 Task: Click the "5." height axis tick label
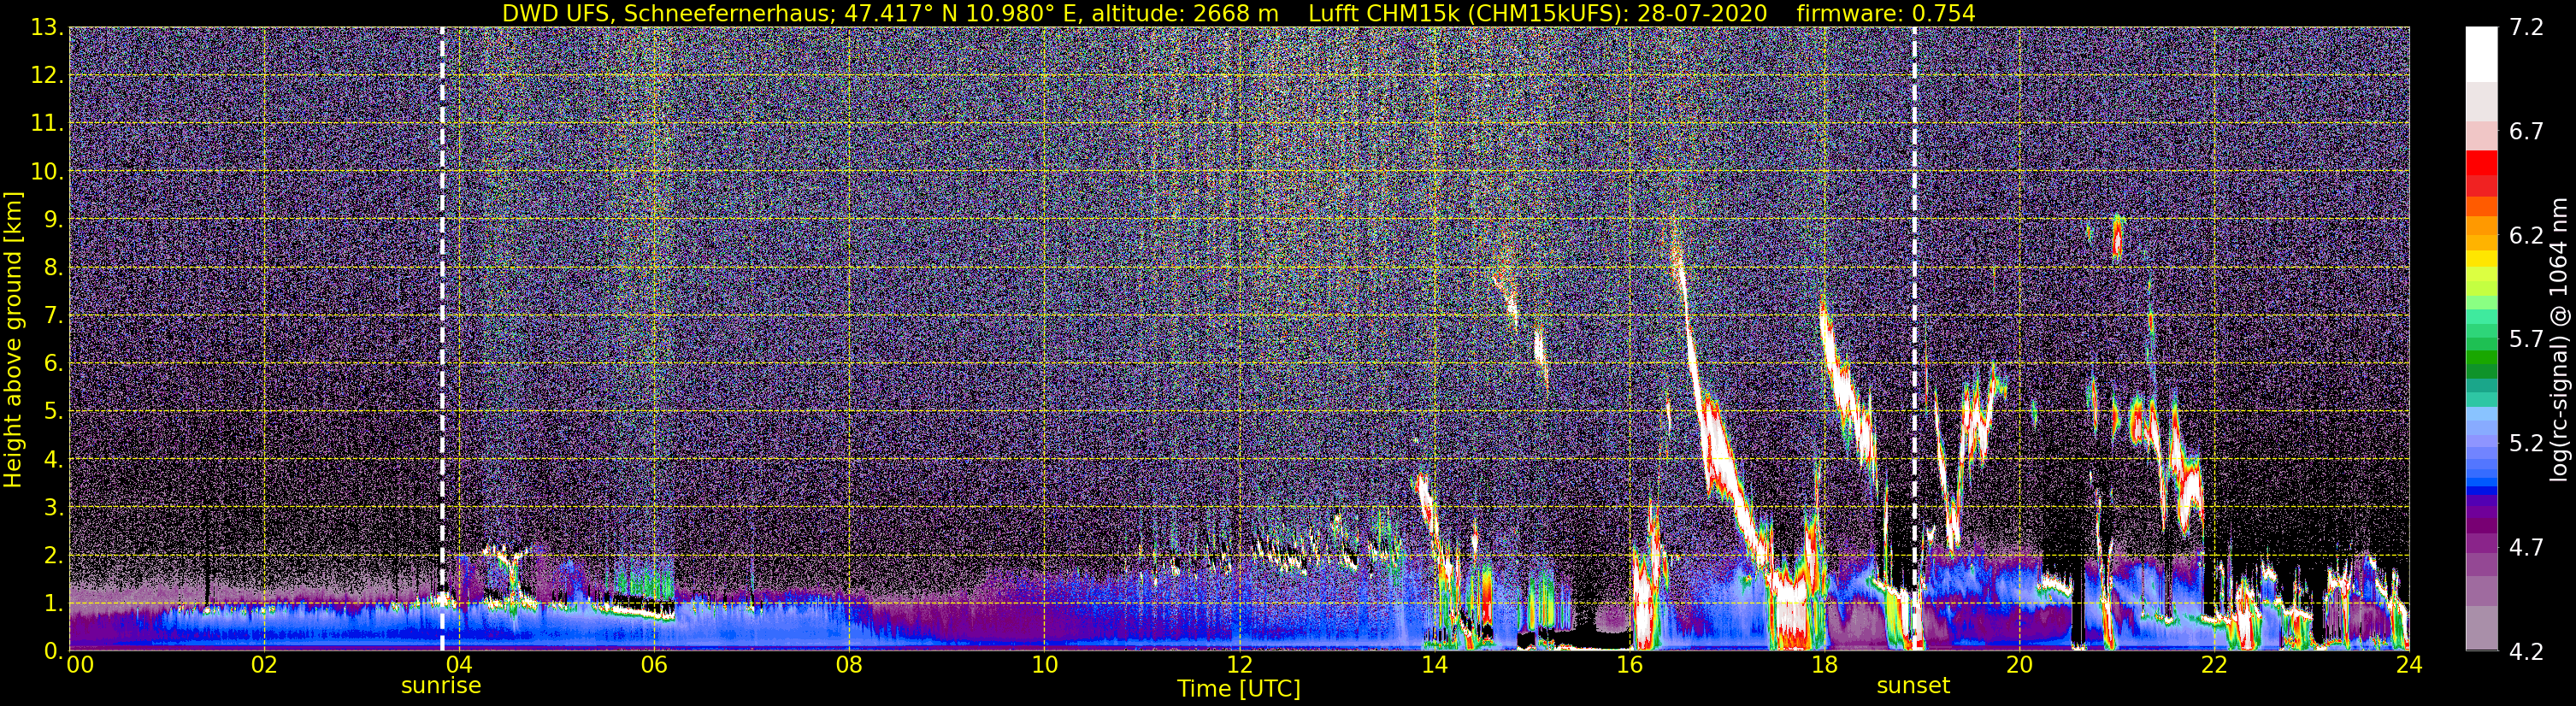point(54,411)
